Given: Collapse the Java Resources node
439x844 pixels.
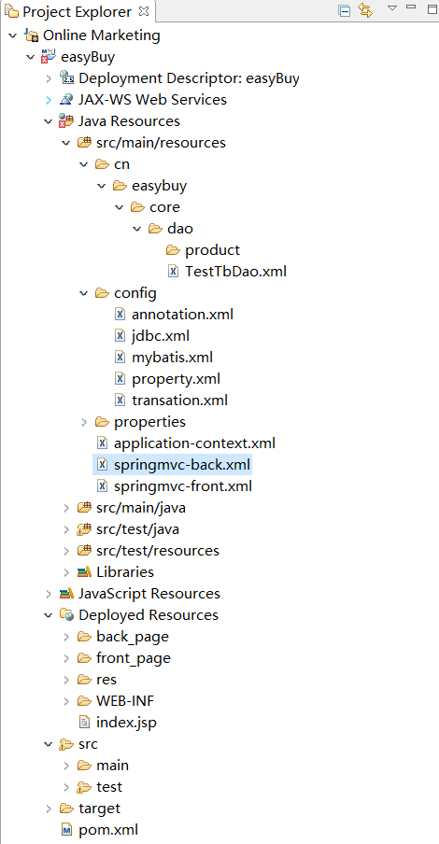Looking at the screenshot, I should 49,121.
